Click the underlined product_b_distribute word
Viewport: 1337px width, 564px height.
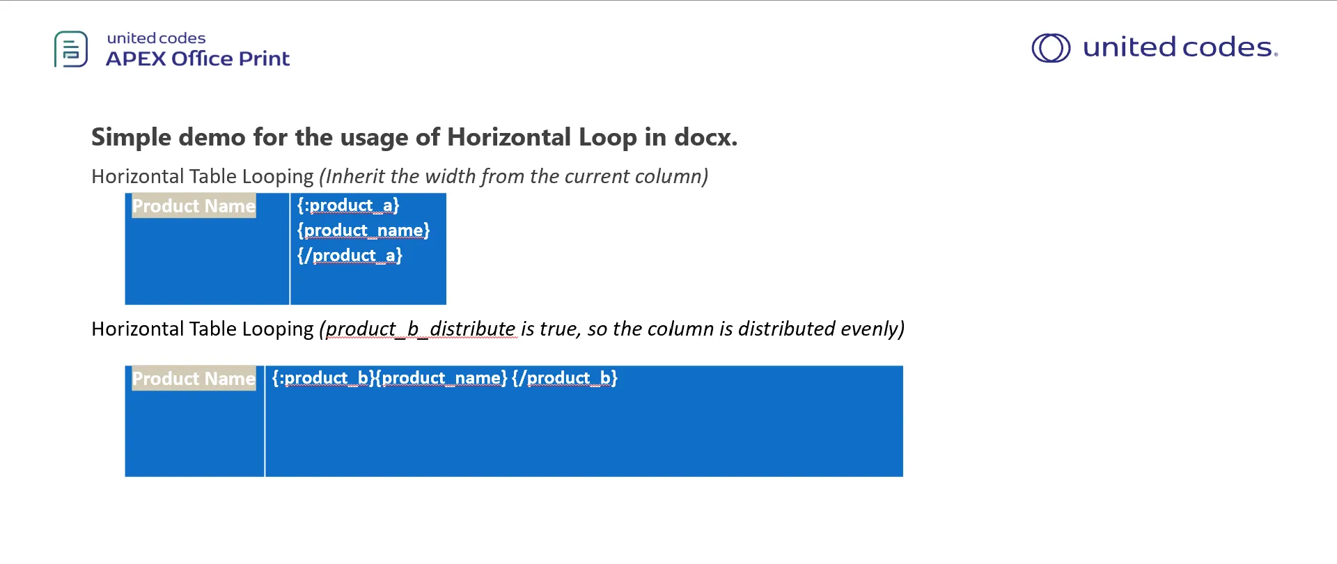421,329
